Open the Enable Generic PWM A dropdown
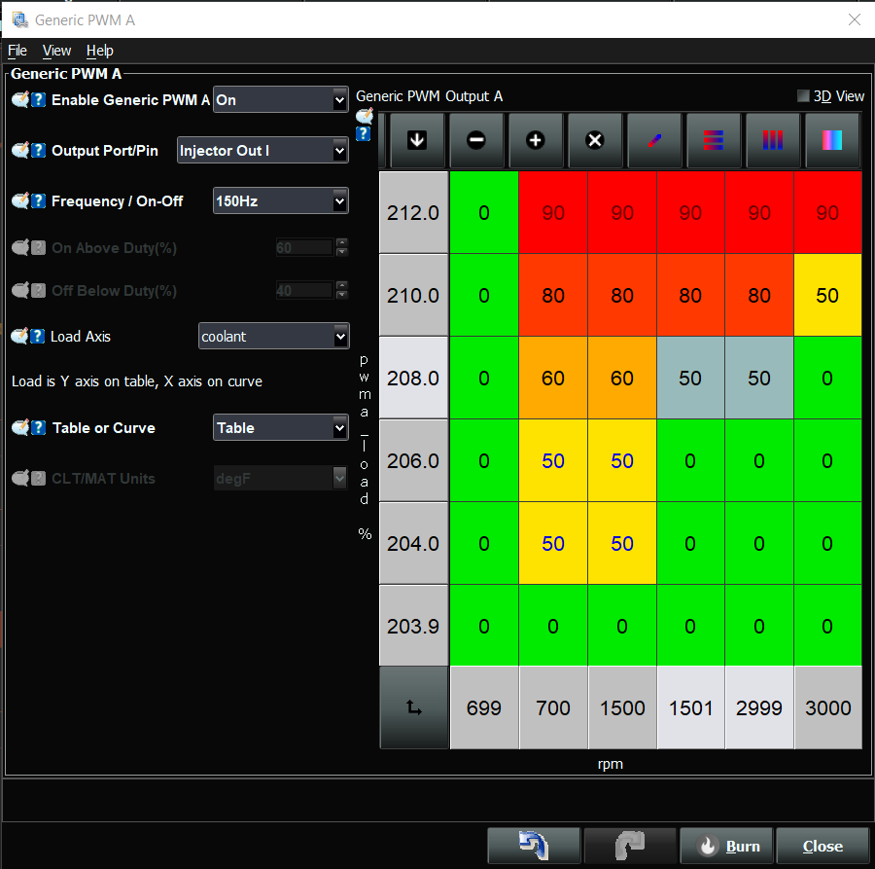This screenshot has height=869, width=875. coord(281,100)
